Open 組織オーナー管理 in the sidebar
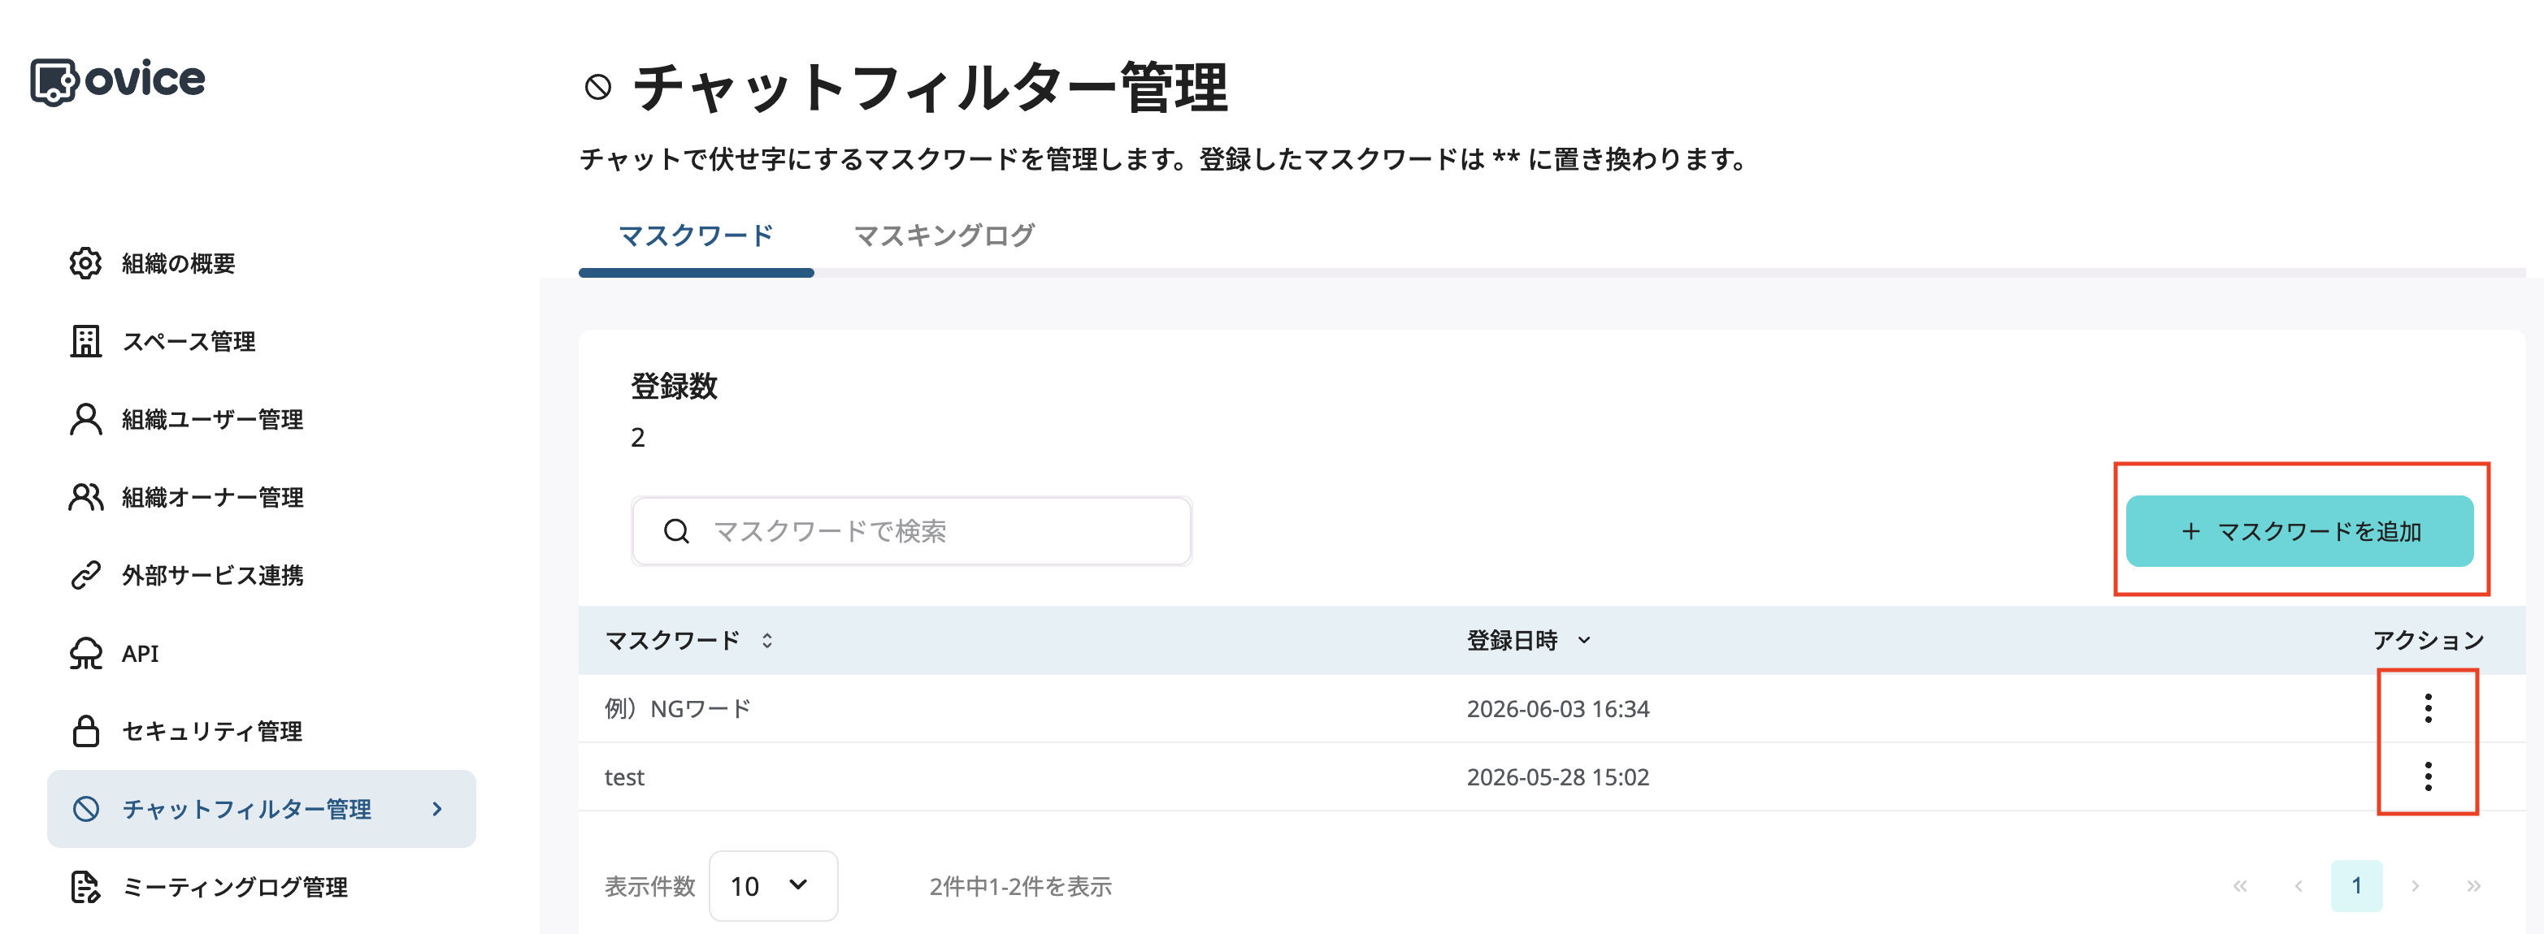The image size is (2544, 934). click(211, 496)
